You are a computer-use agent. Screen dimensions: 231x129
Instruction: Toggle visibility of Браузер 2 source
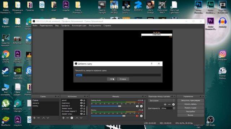81,106
